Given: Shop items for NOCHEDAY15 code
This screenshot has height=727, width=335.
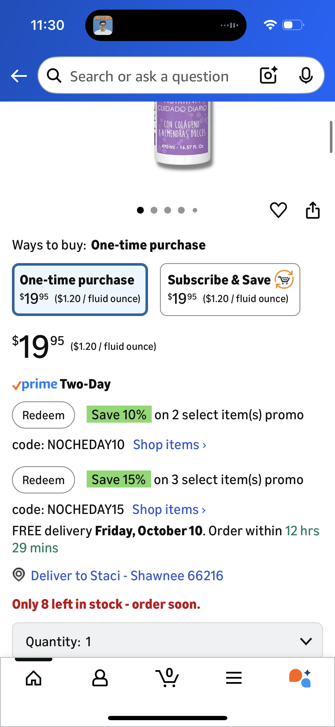Looking at the screenshot, I should click(169, 510).
